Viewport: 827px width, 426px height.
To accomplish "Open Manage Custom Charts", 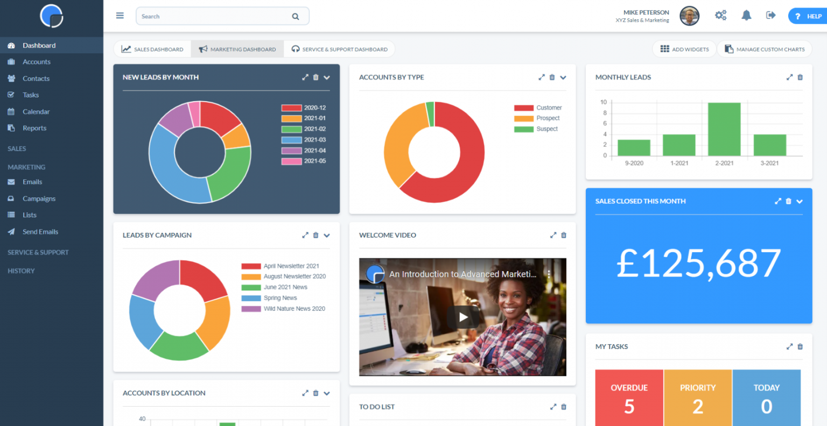I will click(x=764, y=49).
